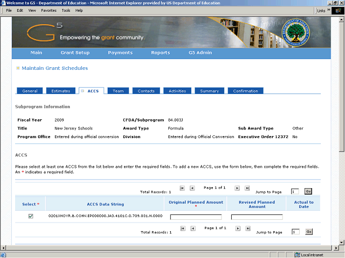Click the Revised Planned Amount input field
The height and width of the screenshot is (258, 345).
[x=257, y=217]
